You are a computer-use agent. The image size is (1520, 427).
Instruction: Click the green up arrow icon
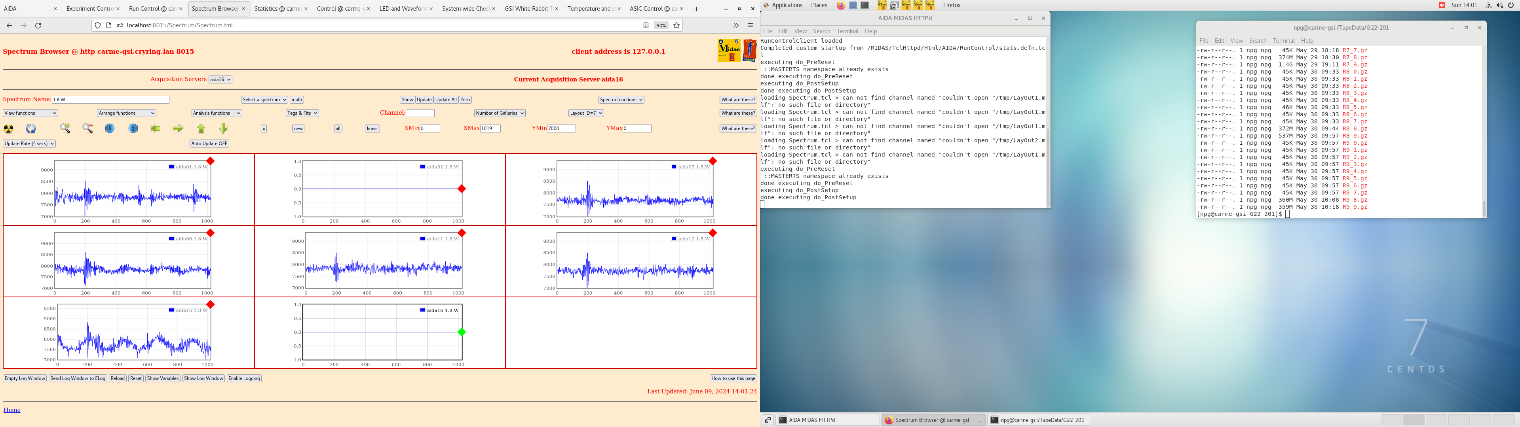[x=201, y=128]
